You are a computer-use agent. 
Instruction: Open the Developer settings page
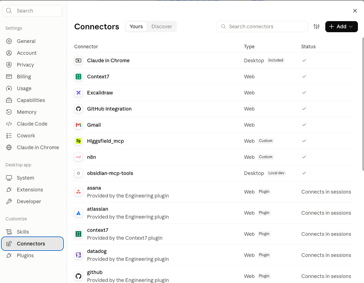coord(32,202)
